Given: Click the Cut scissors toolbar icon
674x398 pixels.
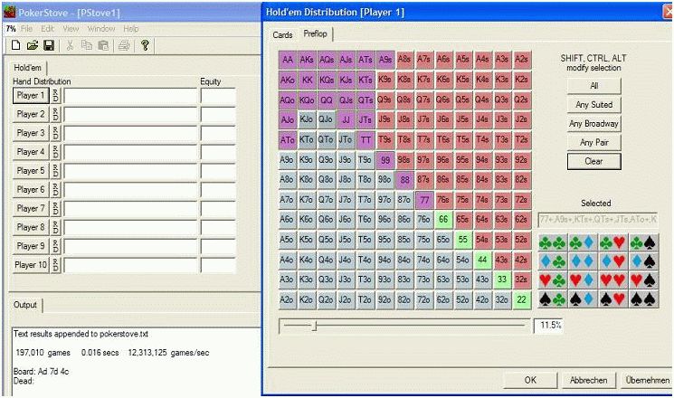Looking at the screenshot, I should (70, 45).
